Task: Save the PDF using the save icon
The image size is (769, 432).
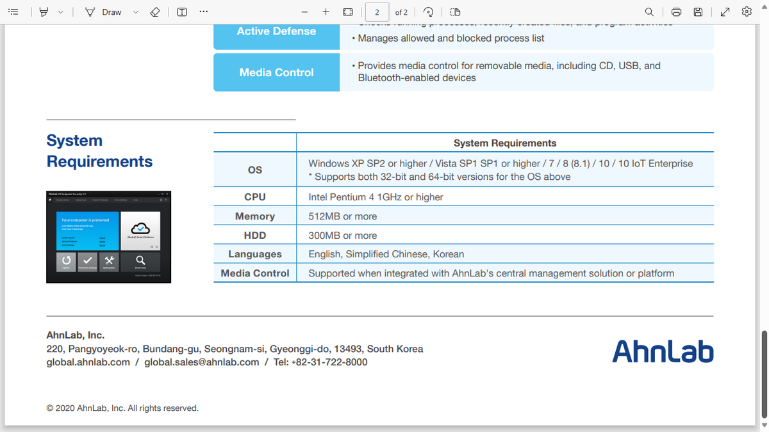Action: point(698,12)
